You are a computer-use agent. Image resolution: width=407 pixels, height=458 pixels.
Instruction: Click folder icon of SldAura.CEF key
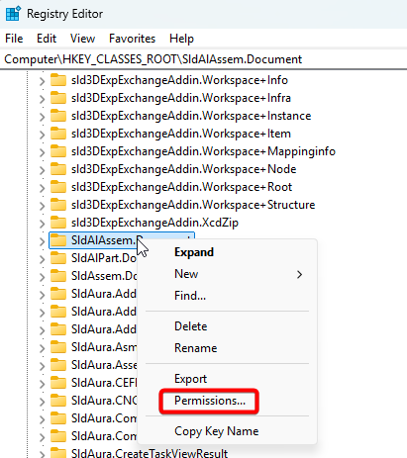58,383
